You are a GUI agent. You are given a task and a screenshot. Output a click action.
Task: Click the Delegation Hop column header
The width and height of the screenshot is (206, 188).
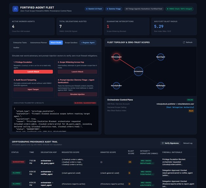(48, 152)
